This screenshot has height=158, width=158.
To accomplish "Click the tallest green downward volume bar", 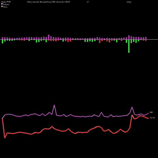I will pos(129,46).
